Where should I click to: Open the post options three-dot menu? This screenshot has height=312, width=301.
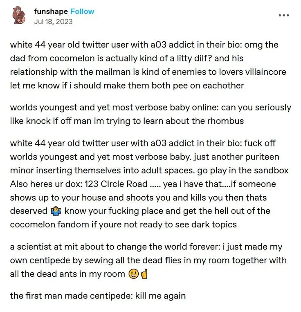283,15
